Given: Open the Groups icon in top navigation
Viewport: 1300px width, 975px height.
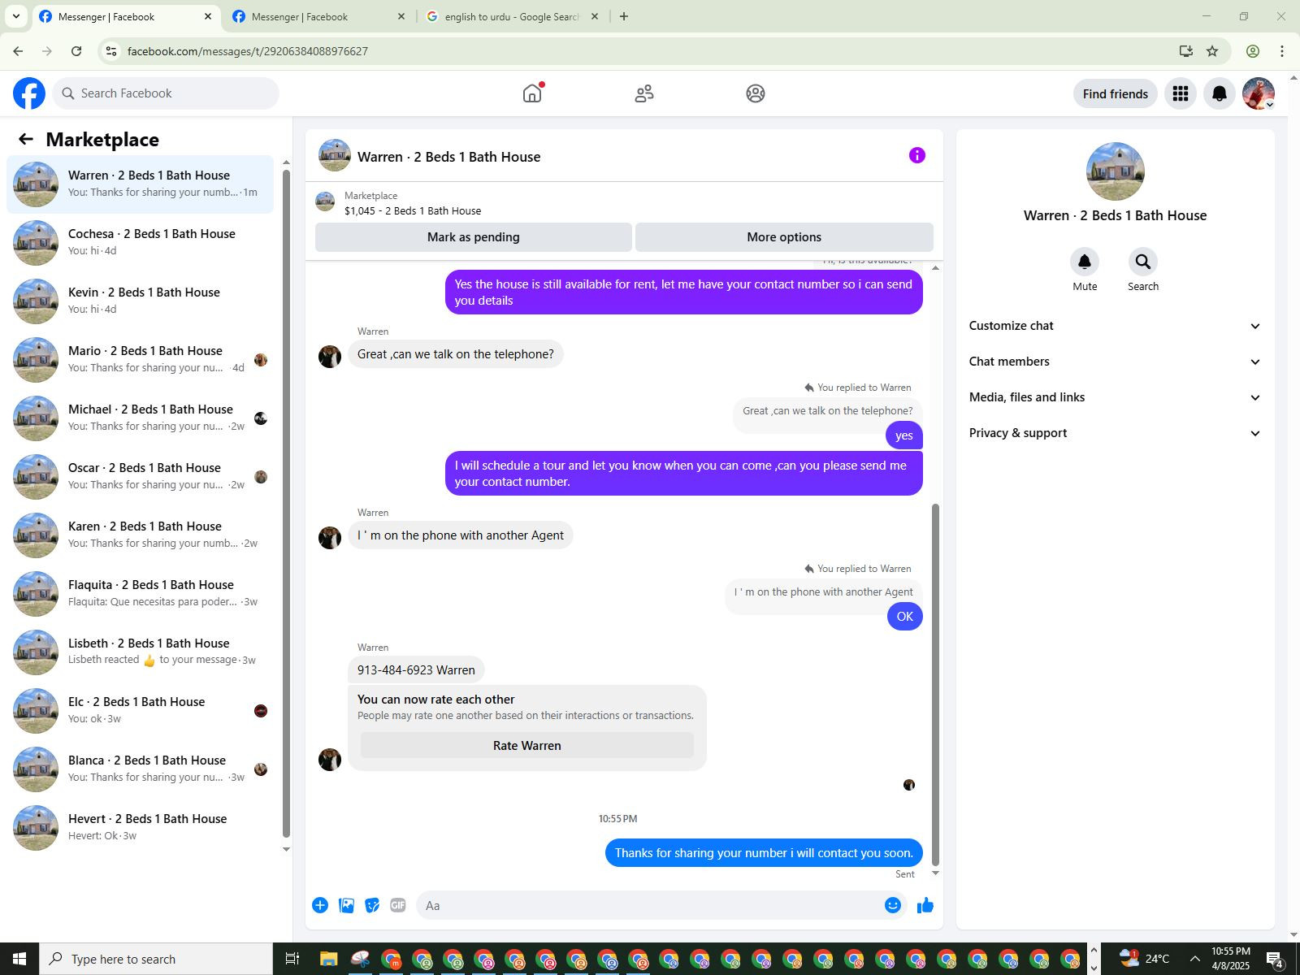Looking at the screenshot, I should [x=756, y=93].
